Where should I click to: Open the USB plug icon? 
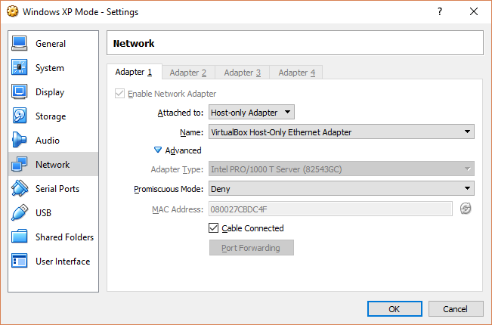click(x=20, y=213)
